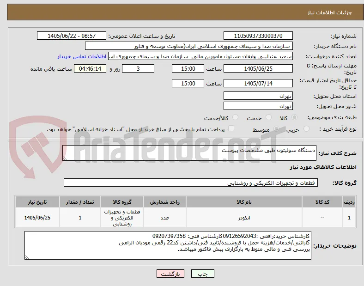
Task: Click the goods group cell in table row
Action: pos(122,218)
